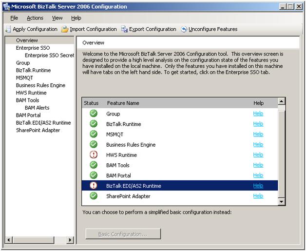This screenshot has height=251, width=306.
Task: Select Business Rules Engine in left pane
Action: pos(40,85)
